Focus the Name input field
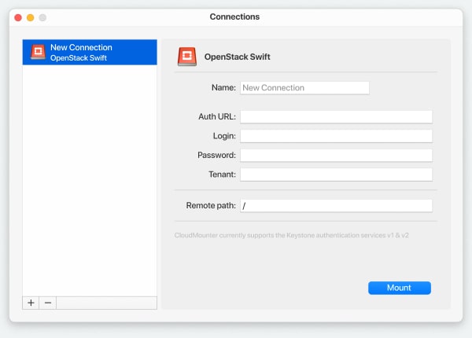The image size is (472, 338). click(304, 88)
